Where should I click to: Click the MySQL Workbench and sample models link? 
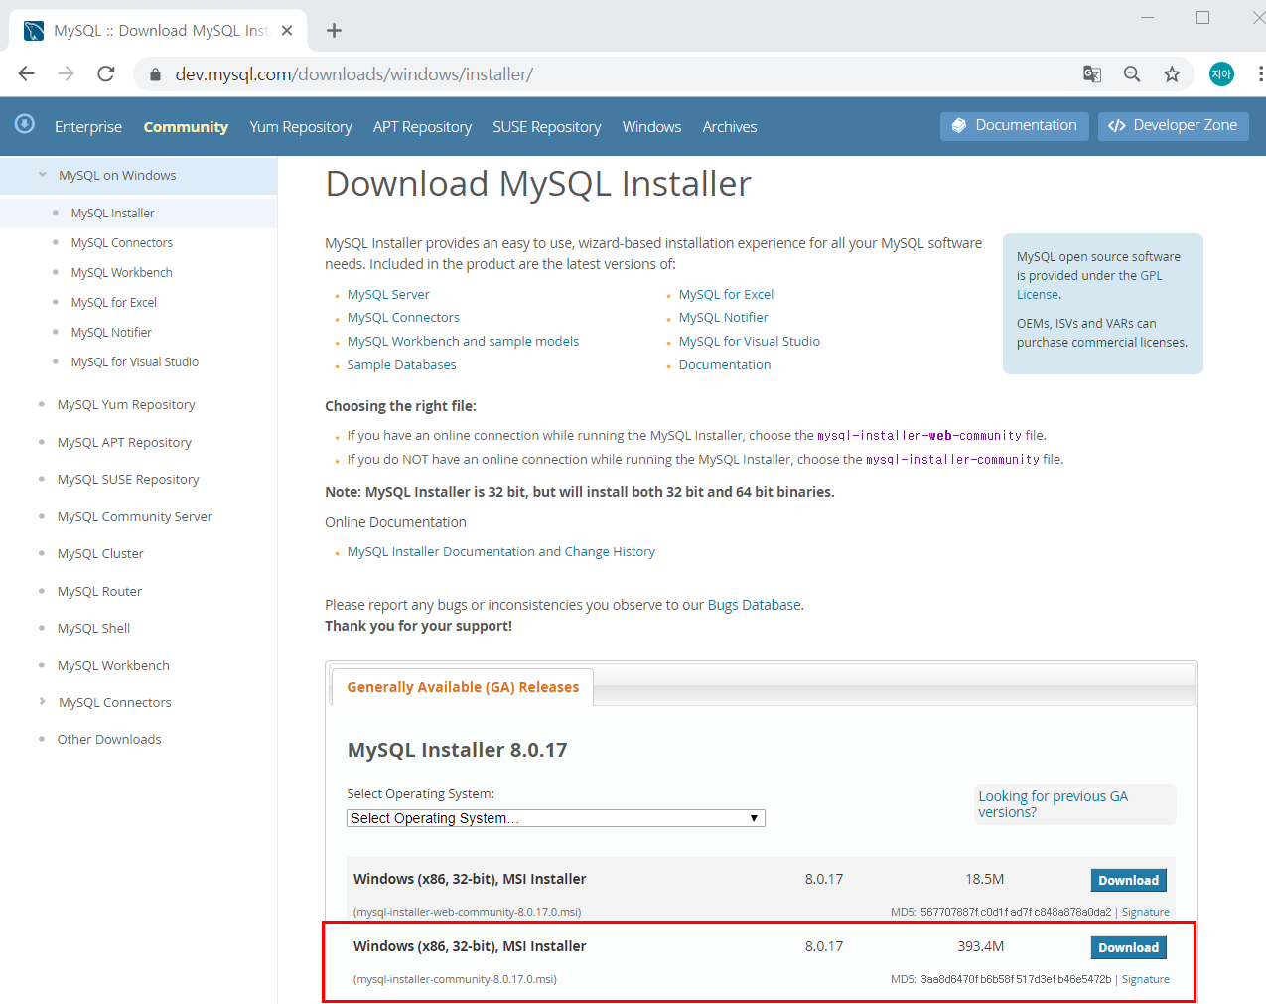pos(463,342)
